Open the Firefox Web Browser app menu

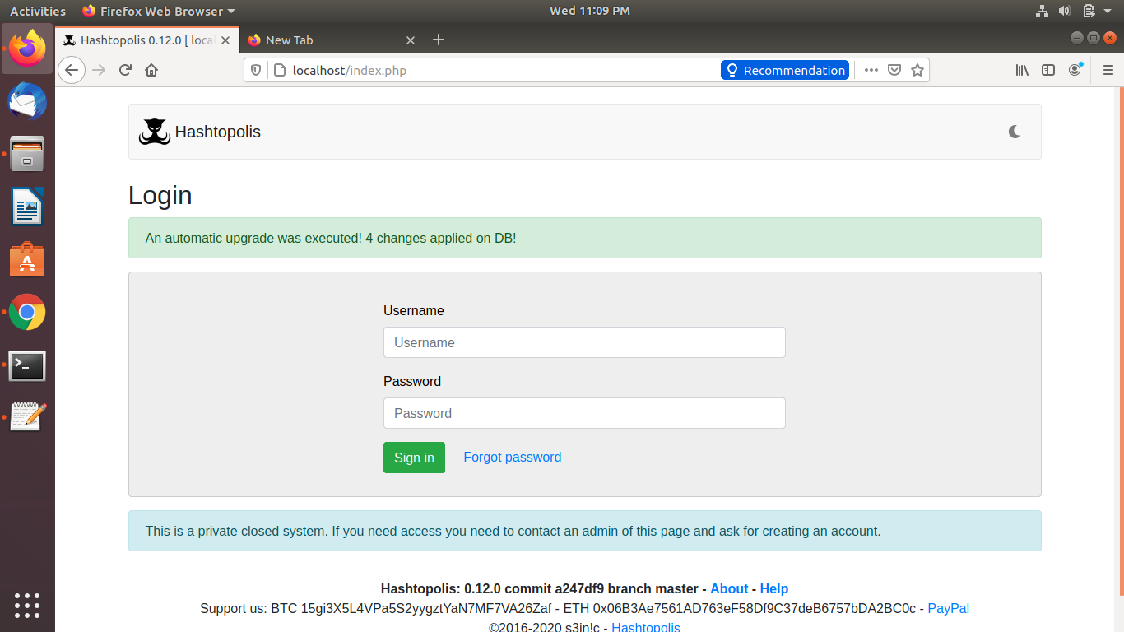tap(159, 11)
